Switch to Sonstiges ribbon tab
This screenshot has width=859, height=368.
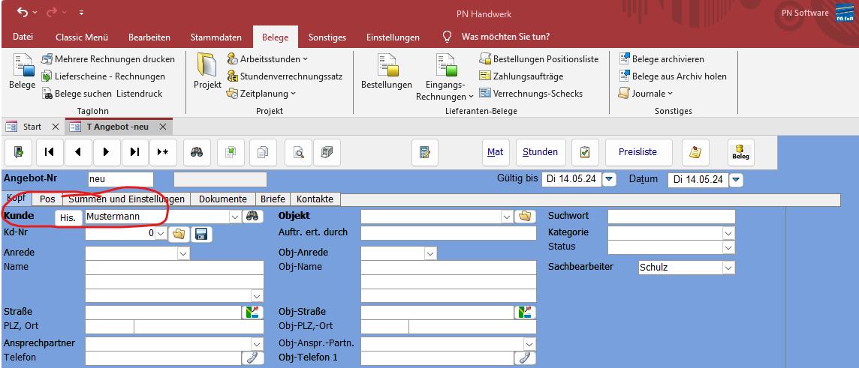(x=327, y=37)
